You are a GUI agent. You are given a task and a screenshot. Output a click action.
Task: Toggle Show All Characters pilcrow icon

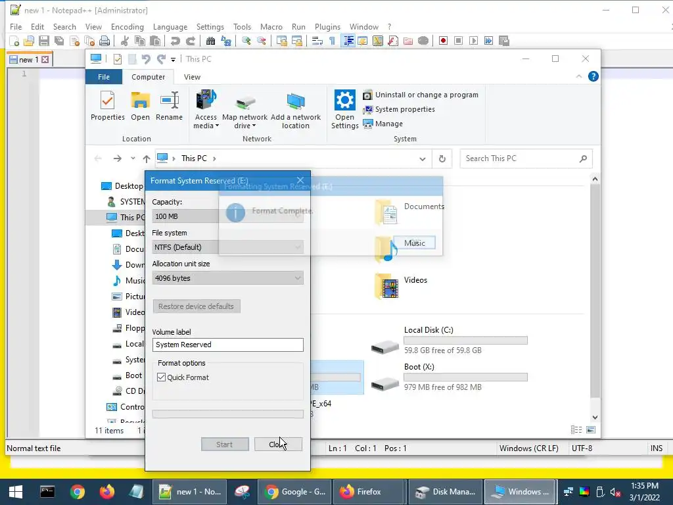[332, 41]
